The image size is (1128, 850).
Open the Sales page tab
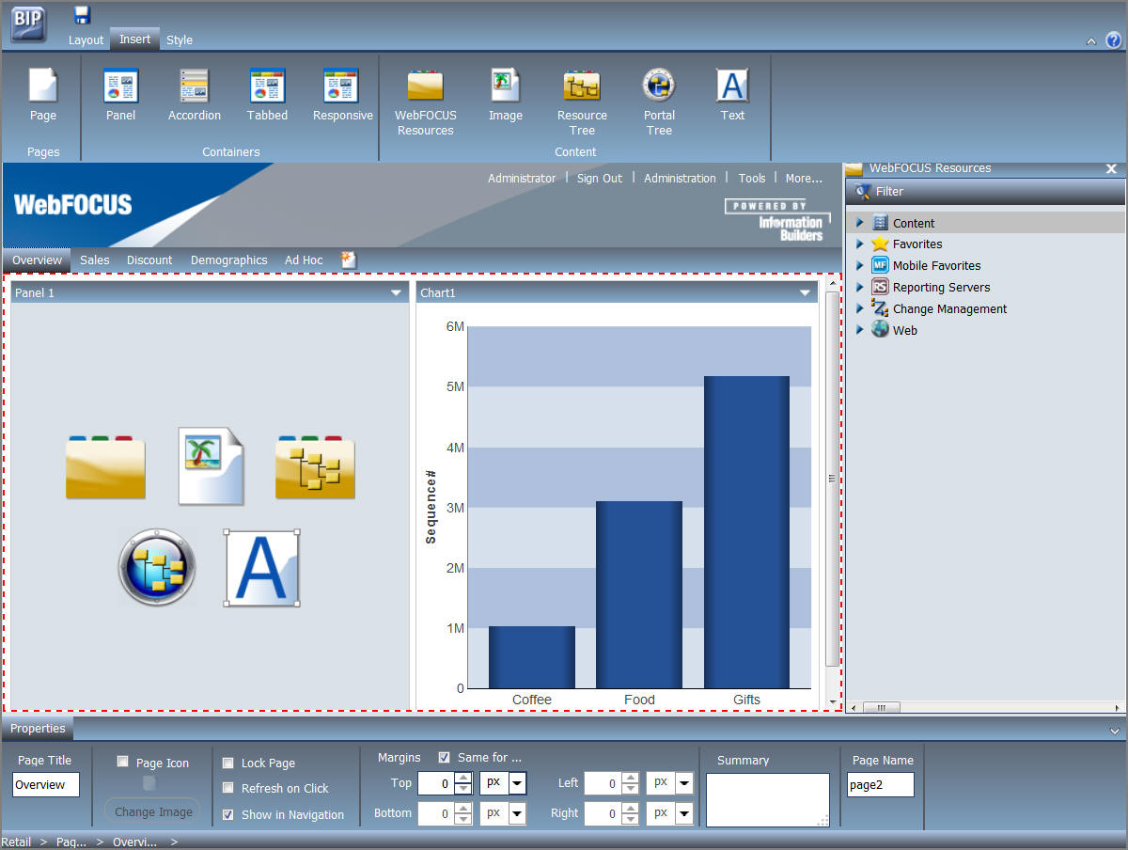pyautogui.click(x=95, y=260)
